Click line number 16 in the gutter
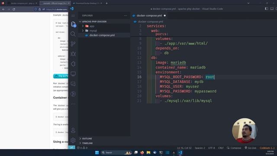277x156 pixels. [x=139, y=77]
